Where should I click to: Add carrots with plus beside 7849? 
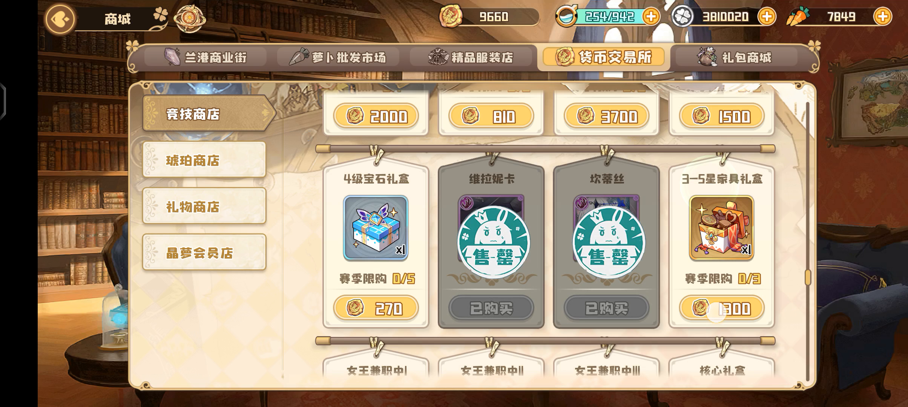882,17
